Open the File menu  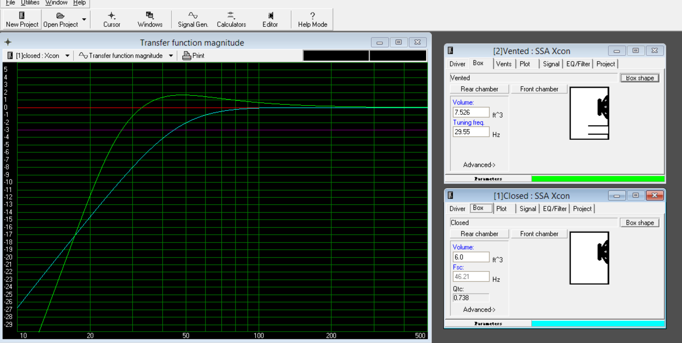coord(10,3)
